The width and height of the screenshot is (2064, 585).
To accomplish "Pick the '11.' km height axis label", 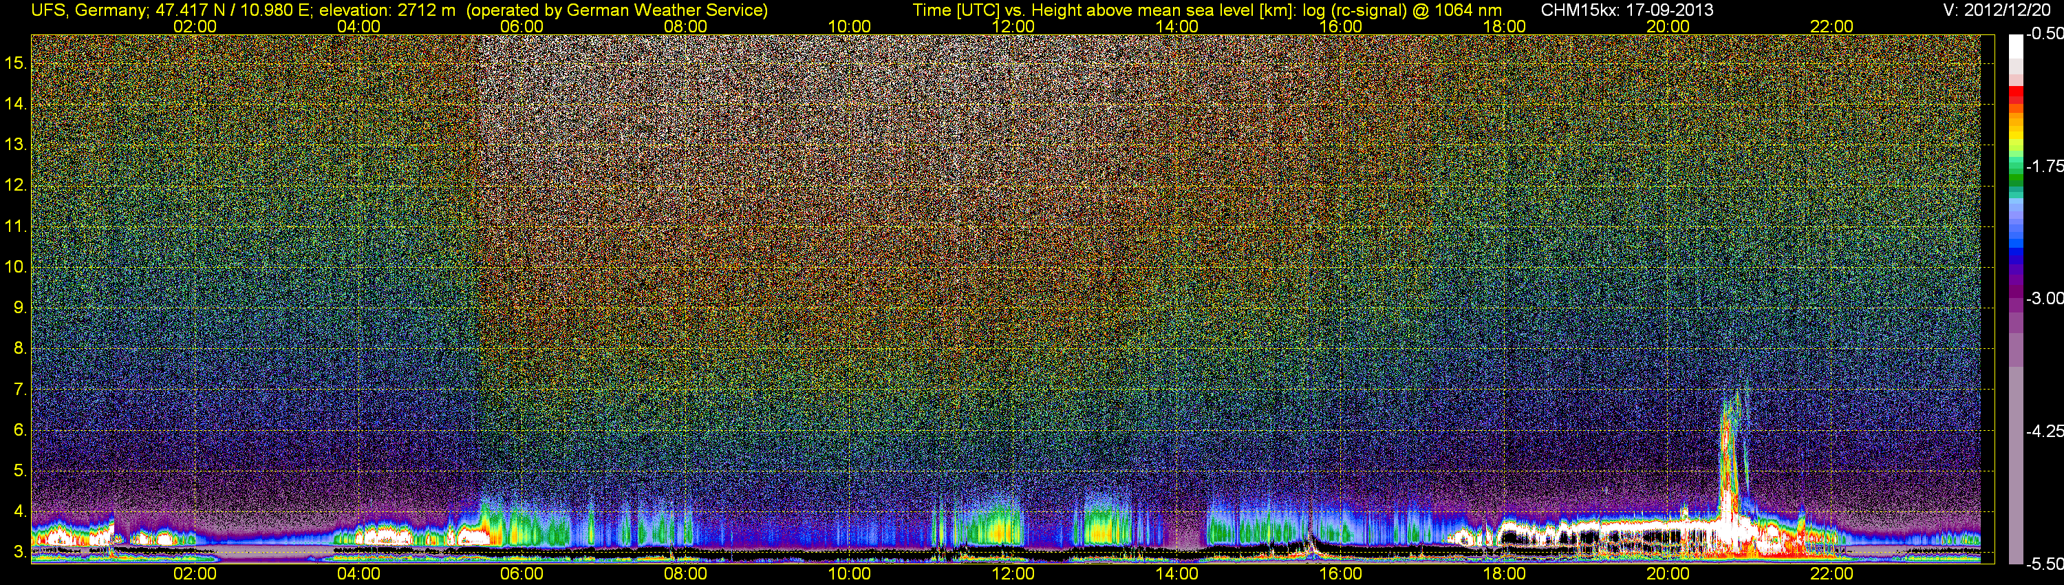I will click(x=16, y=227).
